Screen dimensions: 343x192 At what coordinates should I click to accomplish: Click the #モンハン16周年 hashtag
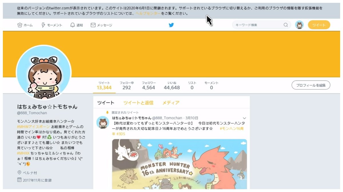tap(232, 129)
